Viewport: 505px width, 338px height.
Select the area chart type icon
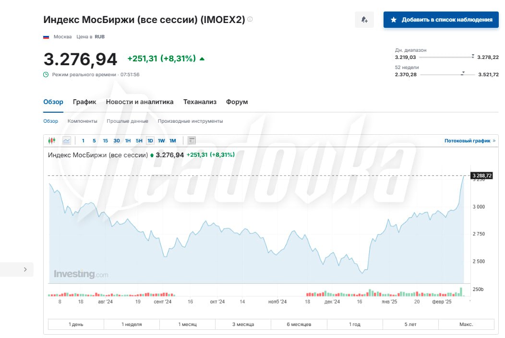tap(66, 140)
